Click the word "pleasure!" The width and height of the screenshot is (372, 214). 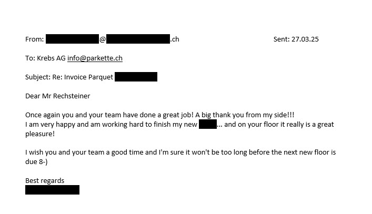[40, 134]
